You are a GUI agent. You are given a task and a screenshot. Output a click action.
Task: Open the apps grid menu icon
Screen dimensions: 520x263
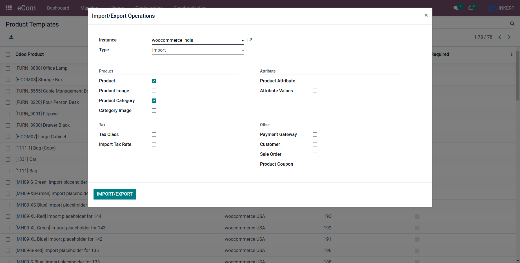[9, 8]
